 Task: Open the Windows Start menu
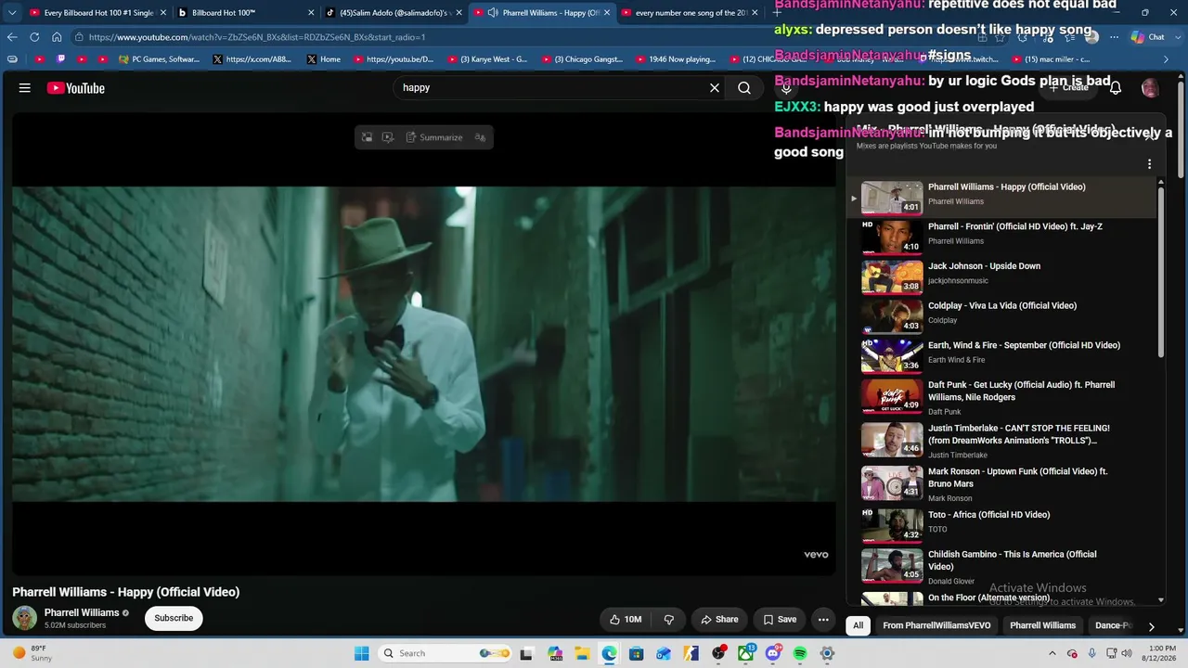click(362, 653)
